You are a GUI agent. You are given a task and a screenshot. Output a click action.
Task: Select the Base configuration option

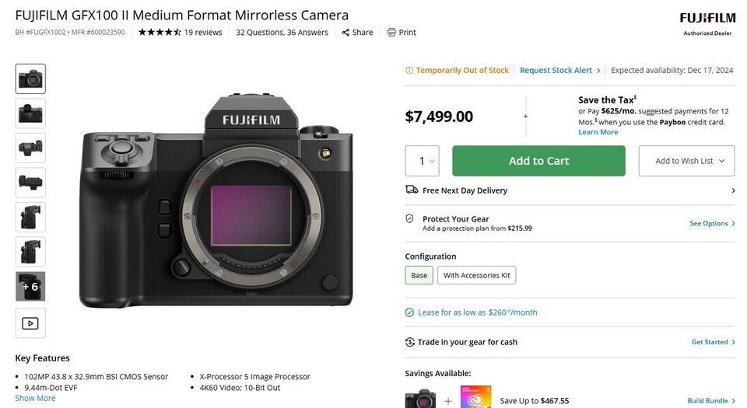coord(419,275)
